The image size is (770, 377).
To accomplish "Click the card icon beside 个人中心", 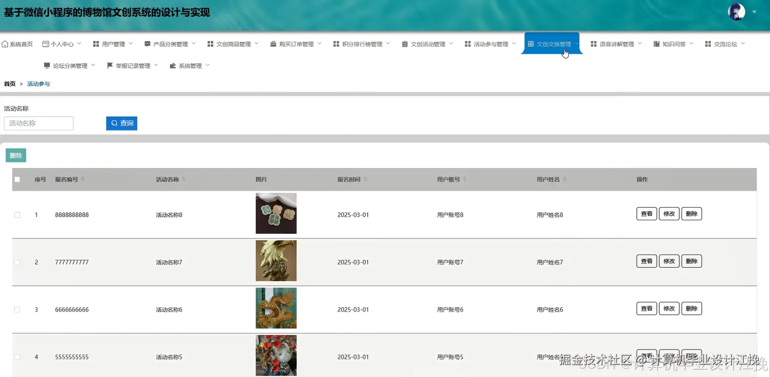I will click(45, 44).
